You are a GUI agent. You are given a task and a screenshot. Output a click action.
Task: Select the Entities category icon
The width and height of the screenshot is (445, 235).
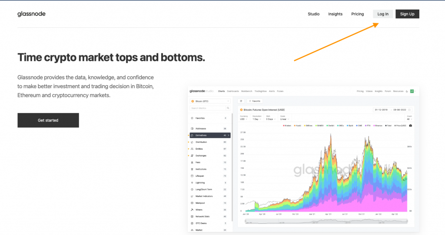pos(192,149)
